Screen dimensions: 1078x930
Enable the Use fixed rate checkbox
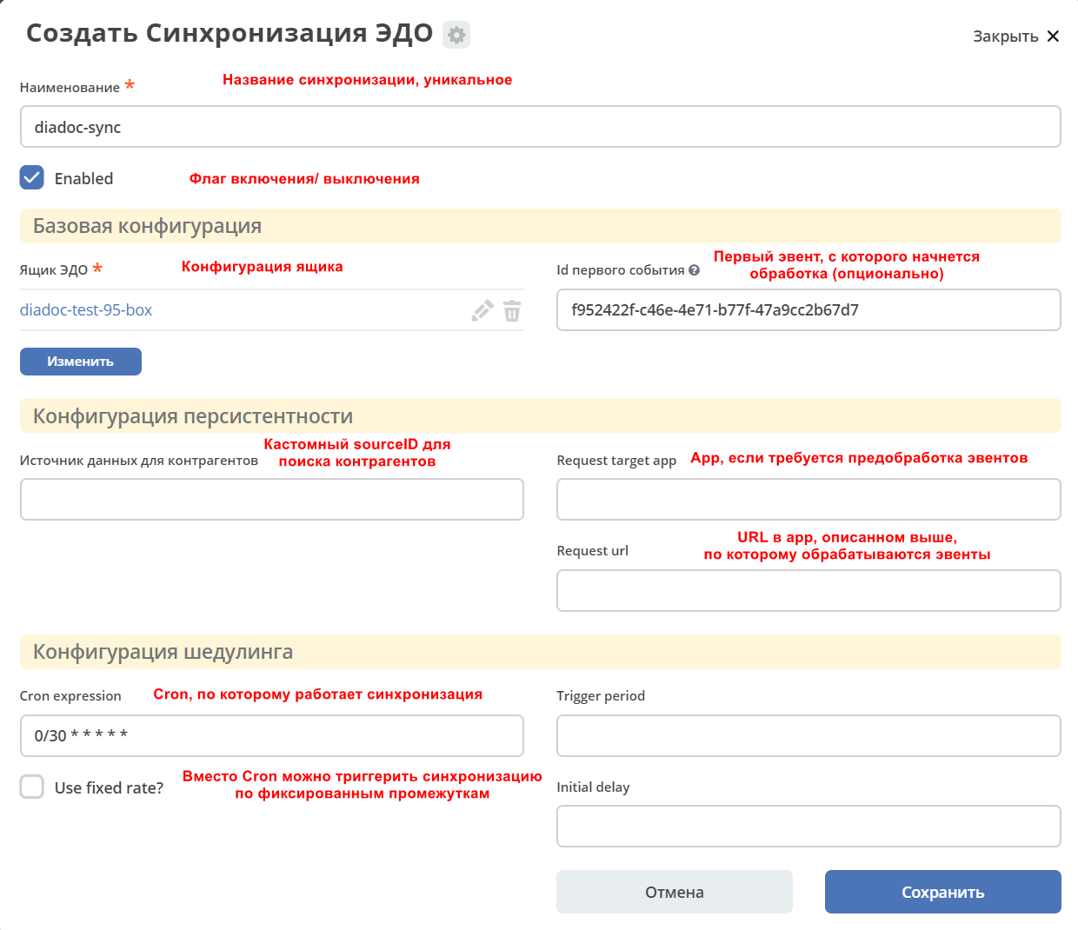click(32, 787)
